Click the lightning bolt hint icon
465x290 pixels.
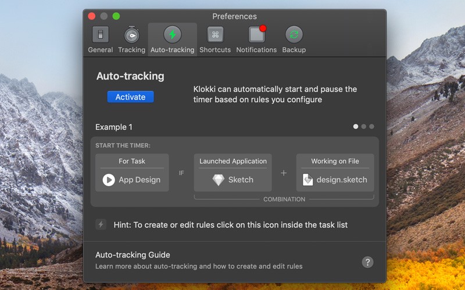[x=101, y=224]
